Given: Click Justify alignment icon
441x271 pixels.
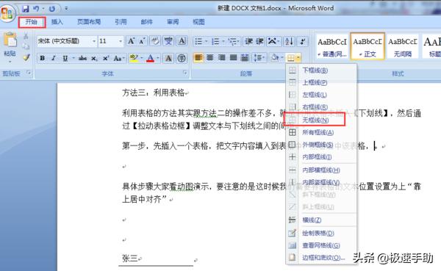Looking at the screenshot, I should [233, 58].
